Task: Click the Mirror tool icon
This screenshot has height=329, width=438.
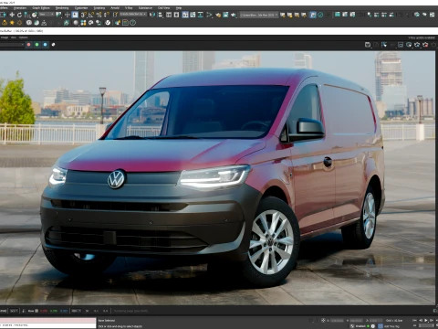Action: coord(152,15)
